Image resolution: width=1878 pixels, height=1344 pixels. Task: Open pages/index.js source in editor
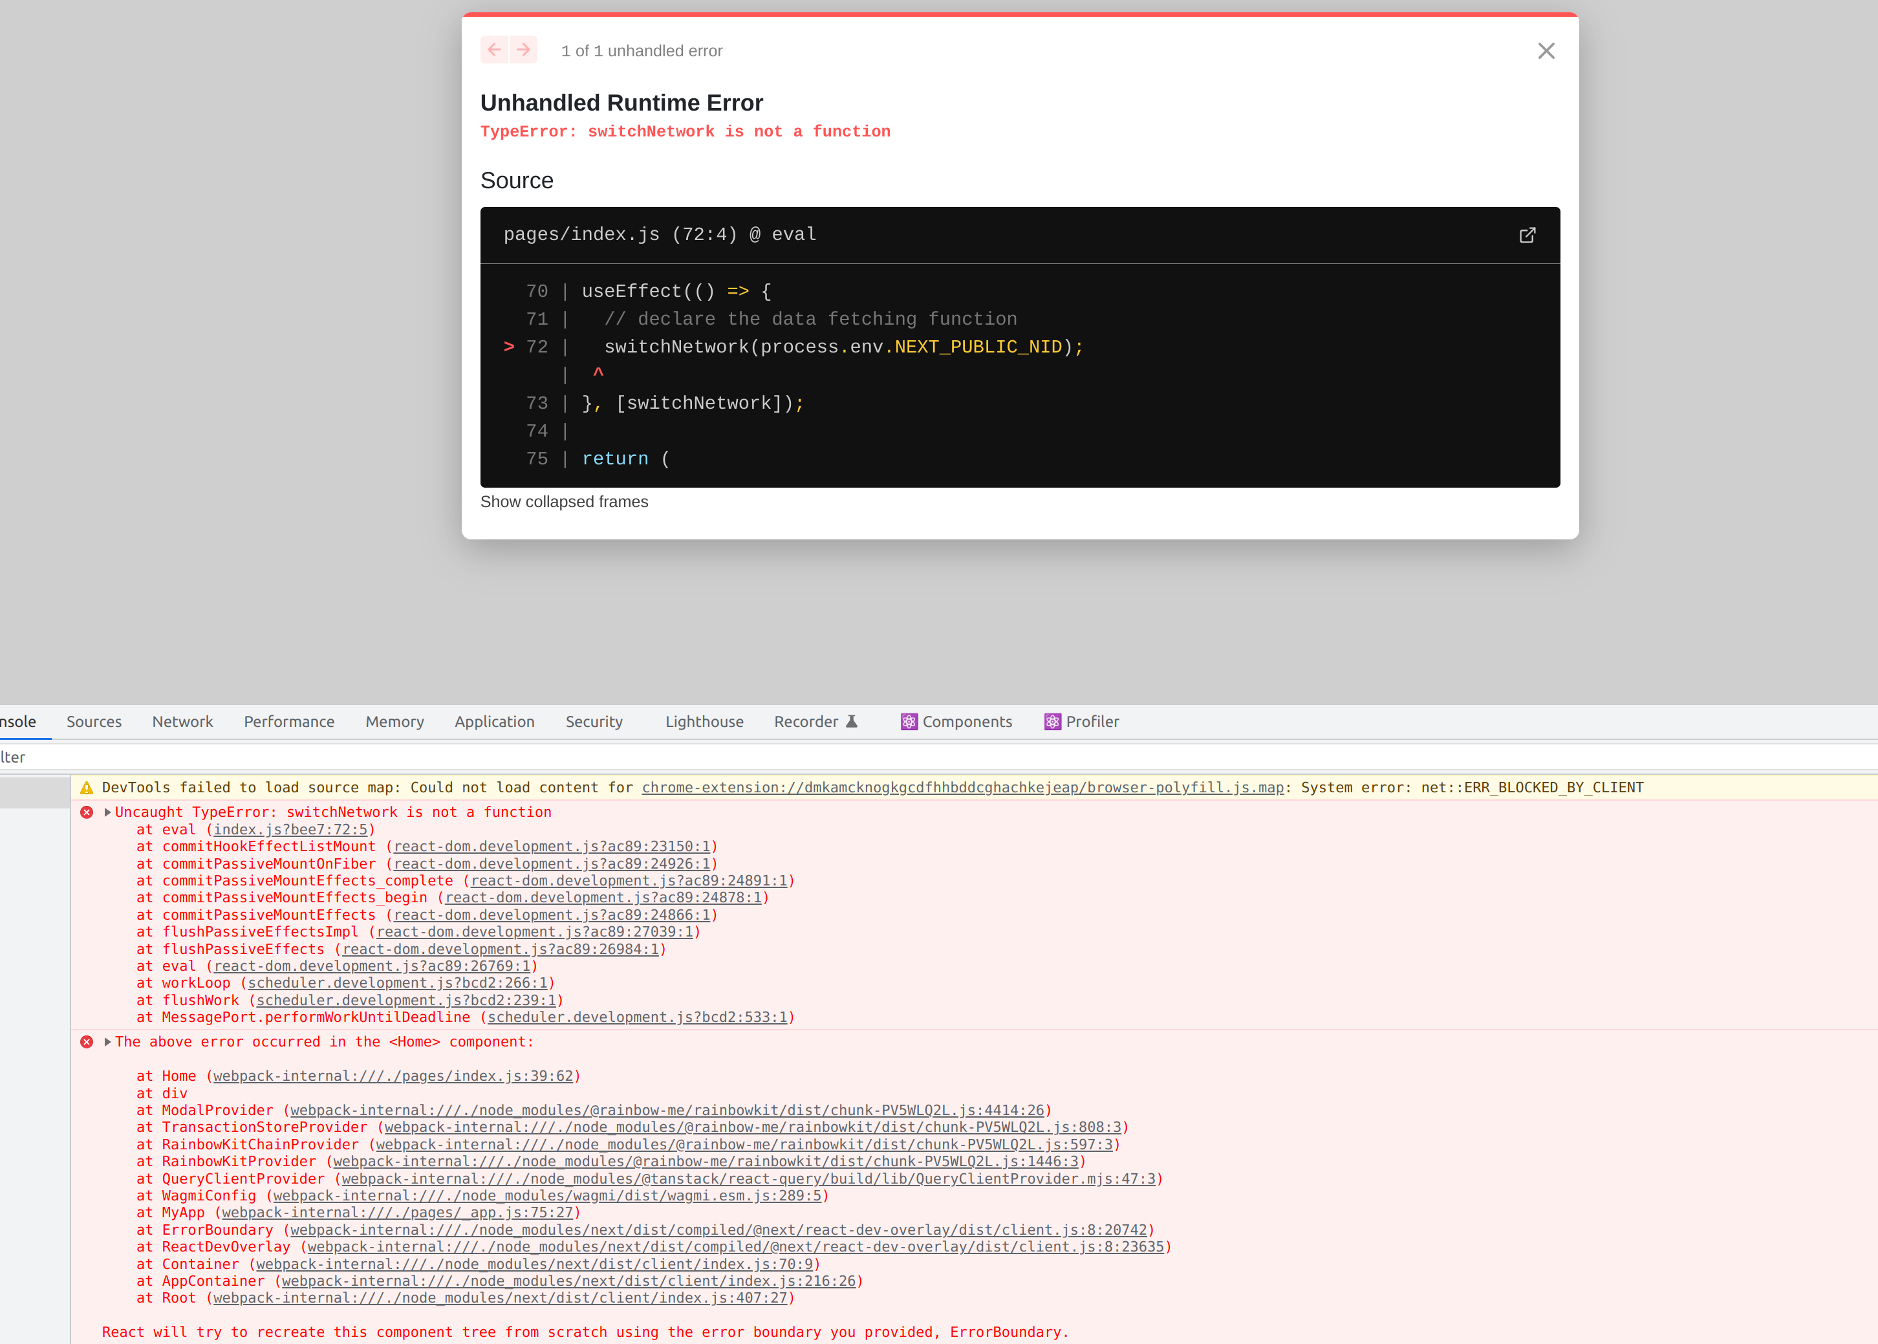click(x=1526, y=235)
